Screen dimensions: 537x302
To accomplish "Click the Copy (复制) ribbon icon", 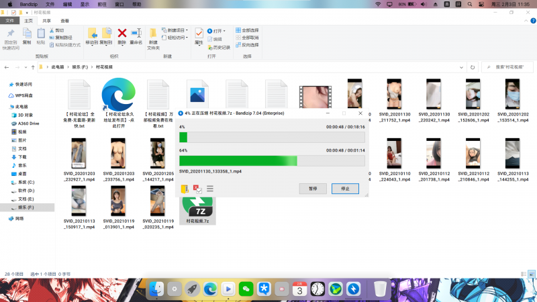I will 27,35.
